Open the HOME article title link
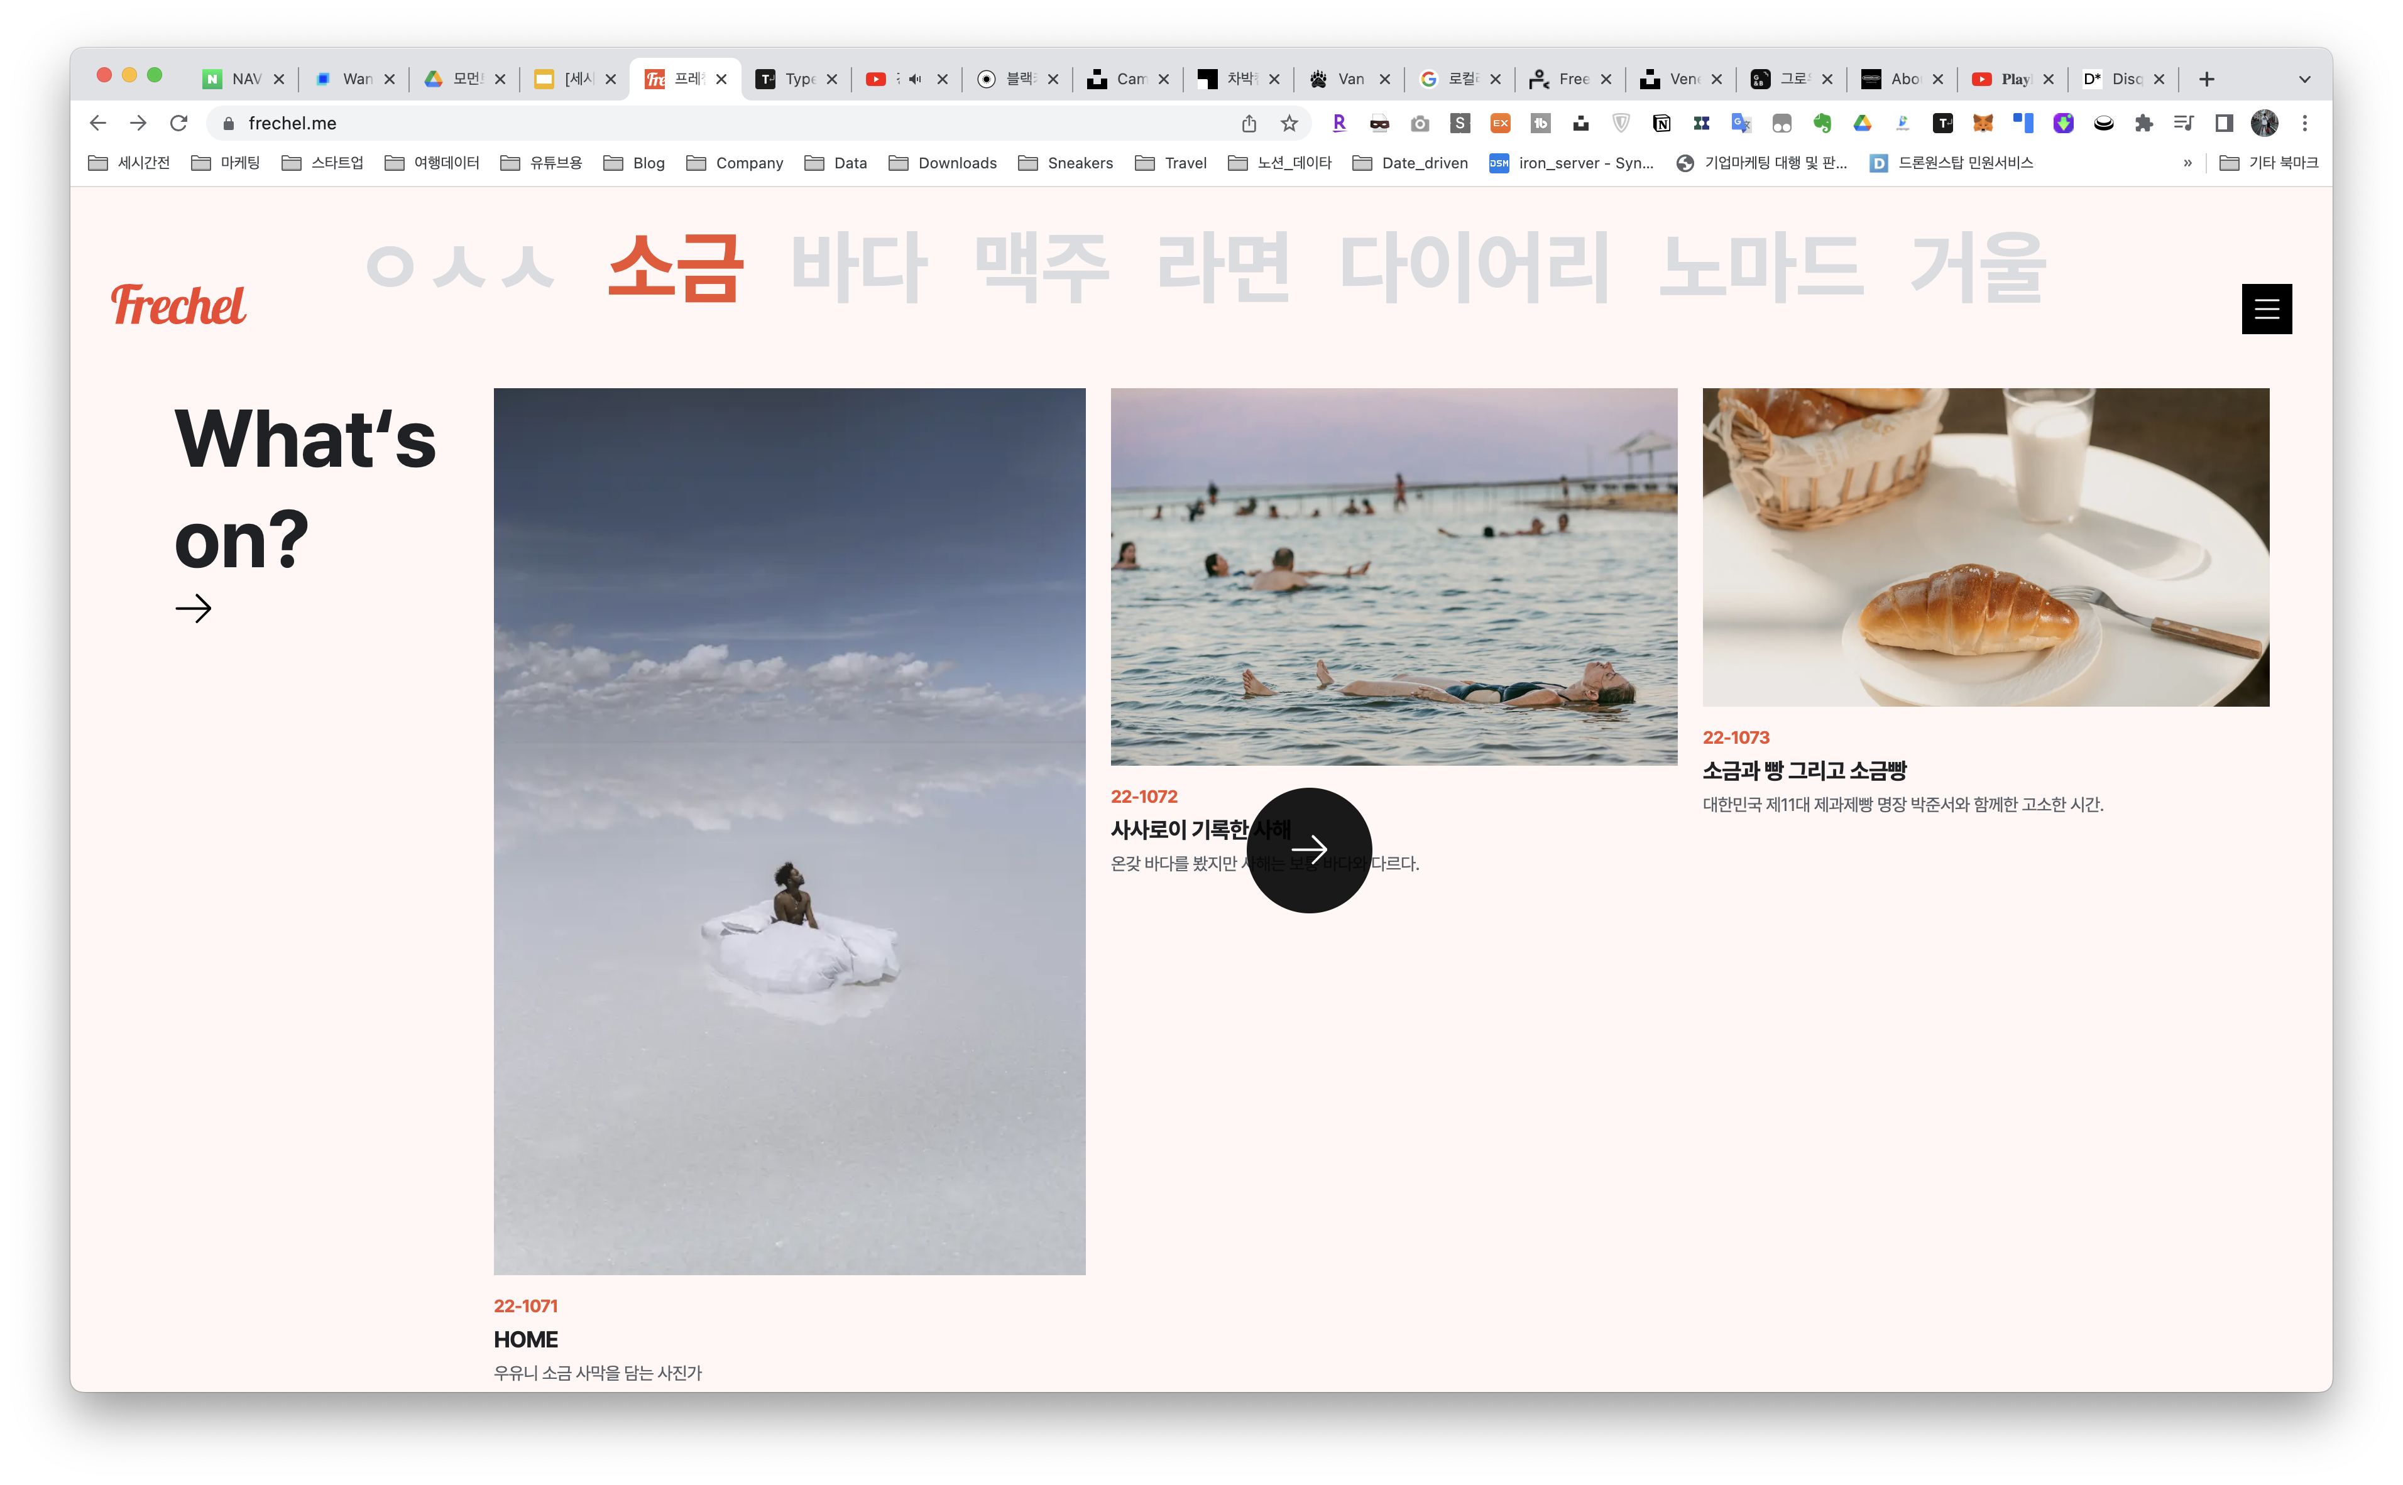This screenshot has width=2403, height=1485. [x=525, y=1340]
